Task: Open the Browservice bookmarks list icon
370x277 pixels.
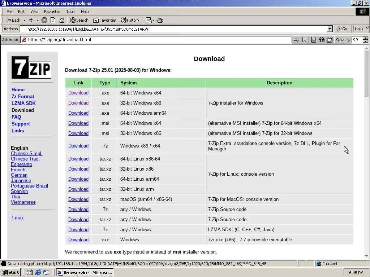Action: pos(314,40)
